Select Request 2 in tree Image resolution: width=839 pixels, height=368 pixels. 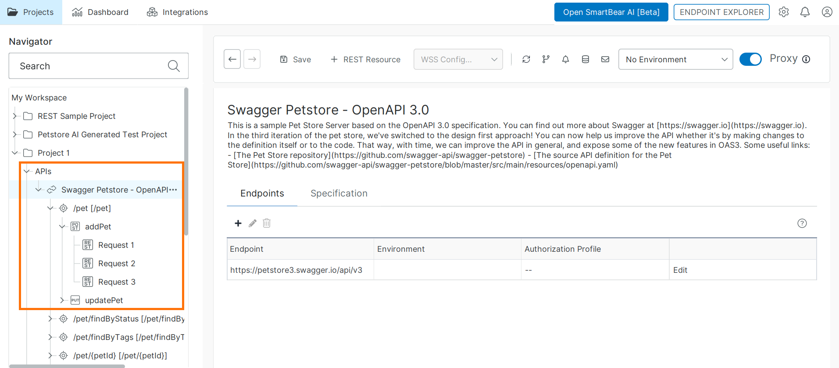(x=117, y=263)
